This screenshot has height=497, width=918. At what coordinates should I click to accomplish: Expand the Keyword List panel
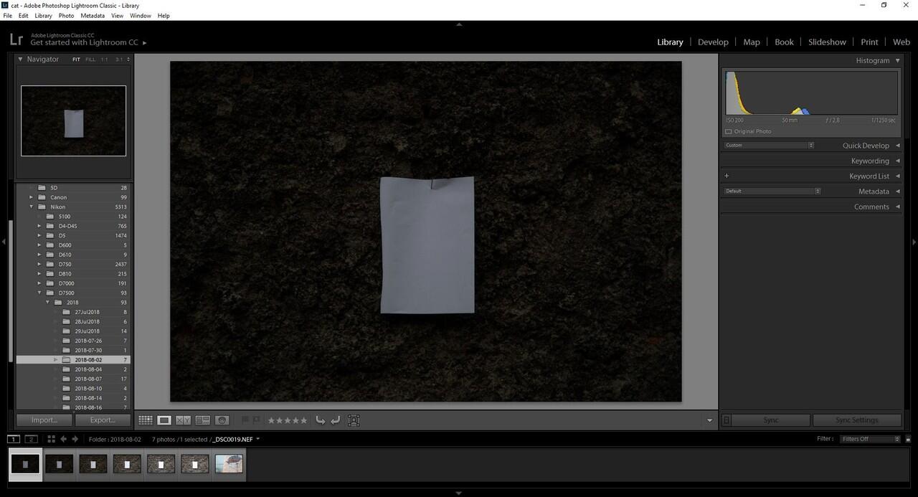pos(897,176)
